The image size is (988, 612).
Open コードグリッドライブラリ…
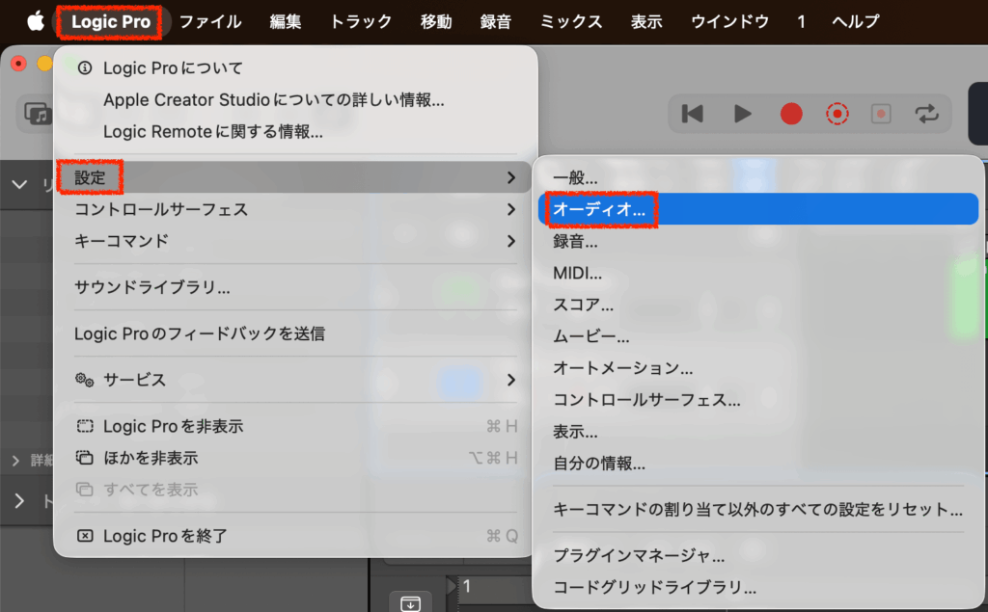[x=758, y=588]
